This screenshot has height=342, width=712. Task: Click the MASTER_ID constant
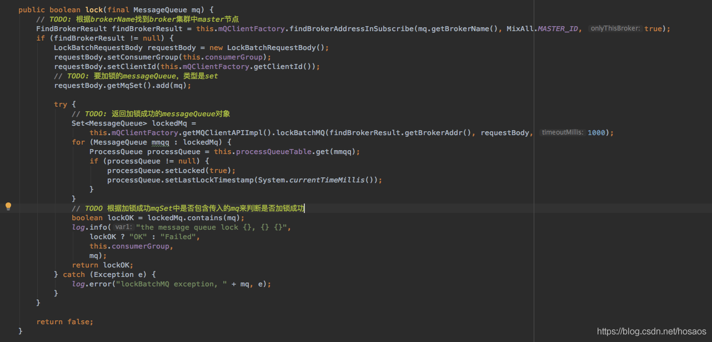(558, 28)
